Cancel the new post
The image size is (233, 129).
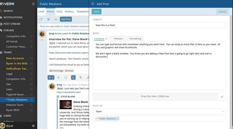(222, 12)
